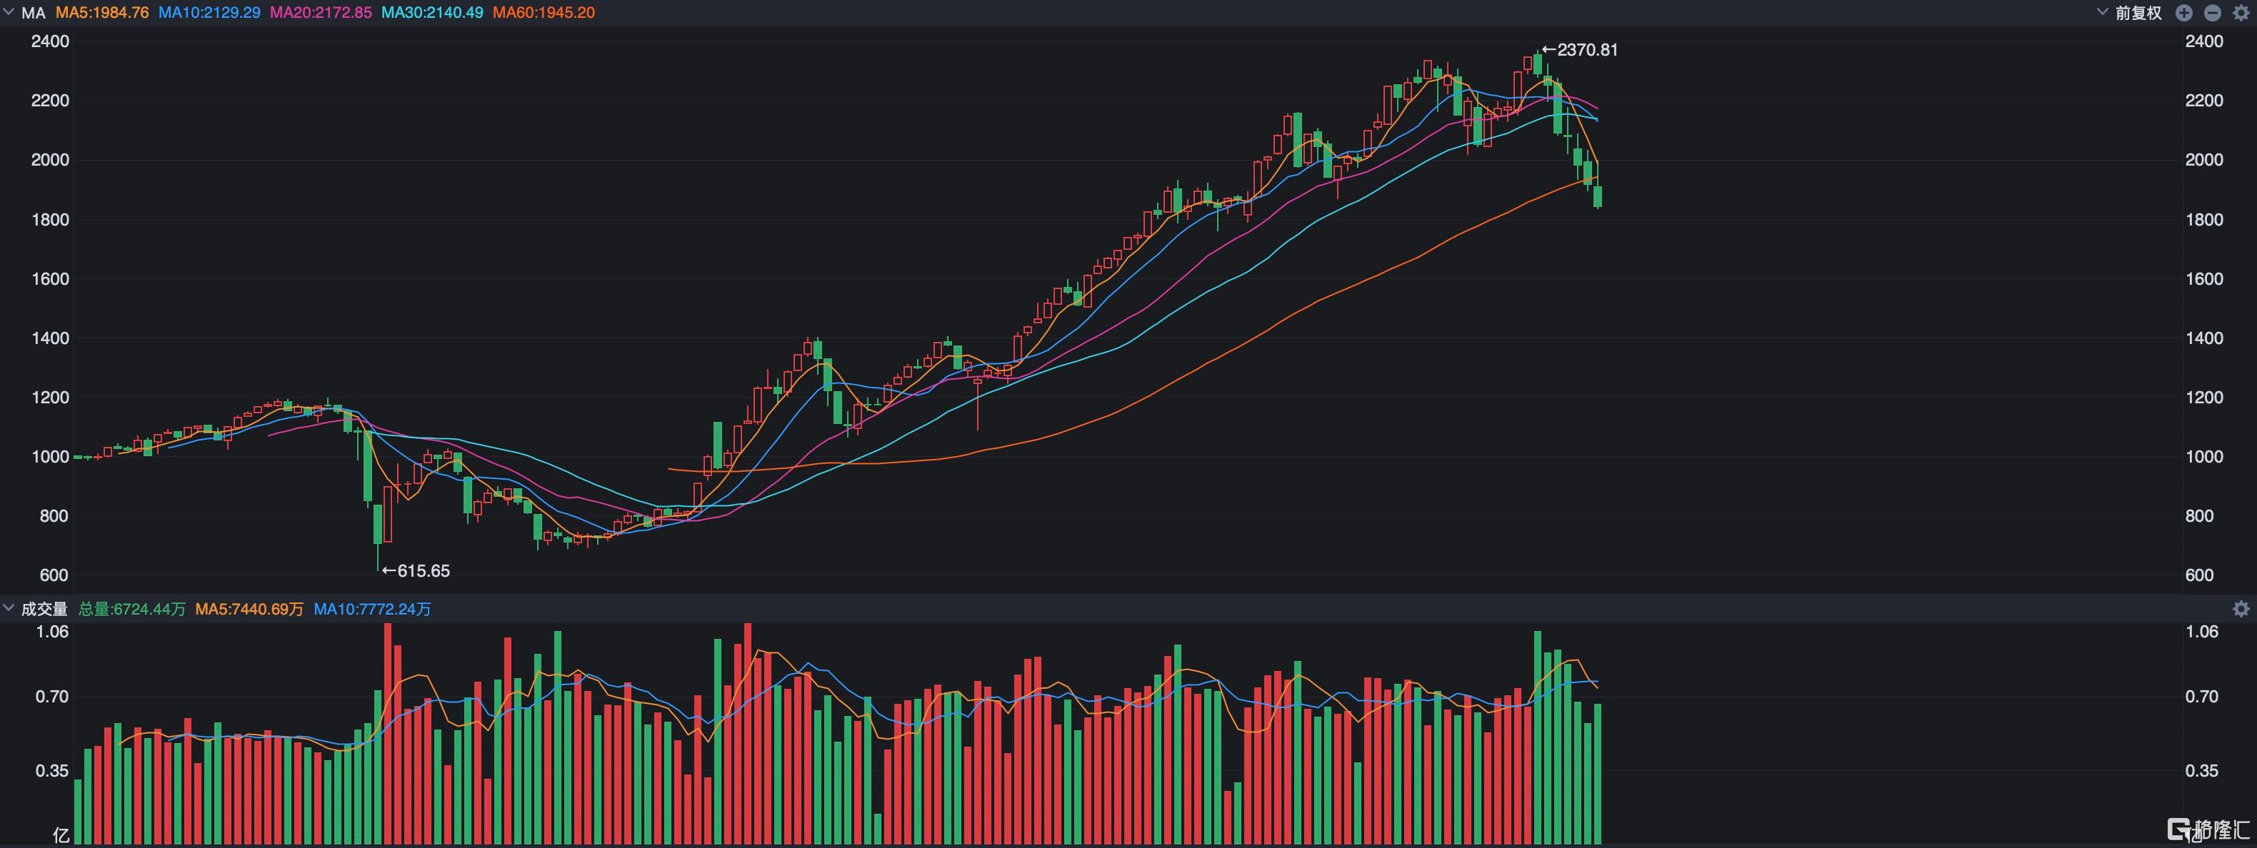2257x848 pixels.
Task: Click the 1000 label on left axis
Action: (50, 456)
